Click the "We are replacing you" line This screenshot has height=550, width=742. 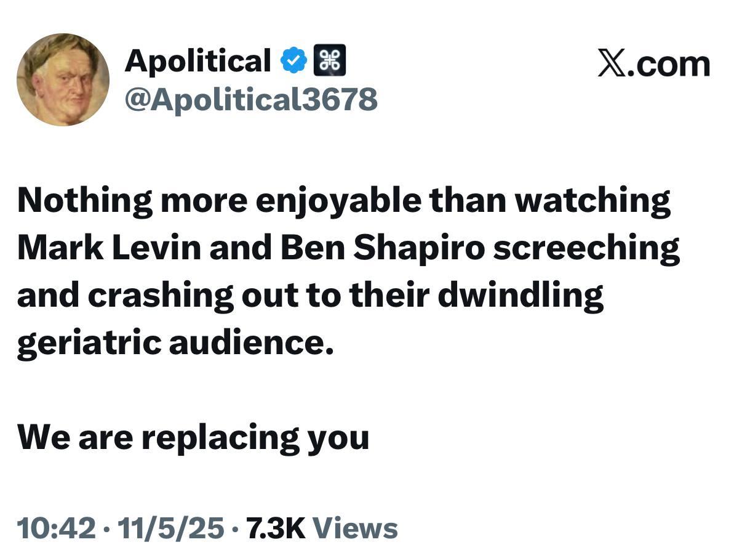click(193, 437)
